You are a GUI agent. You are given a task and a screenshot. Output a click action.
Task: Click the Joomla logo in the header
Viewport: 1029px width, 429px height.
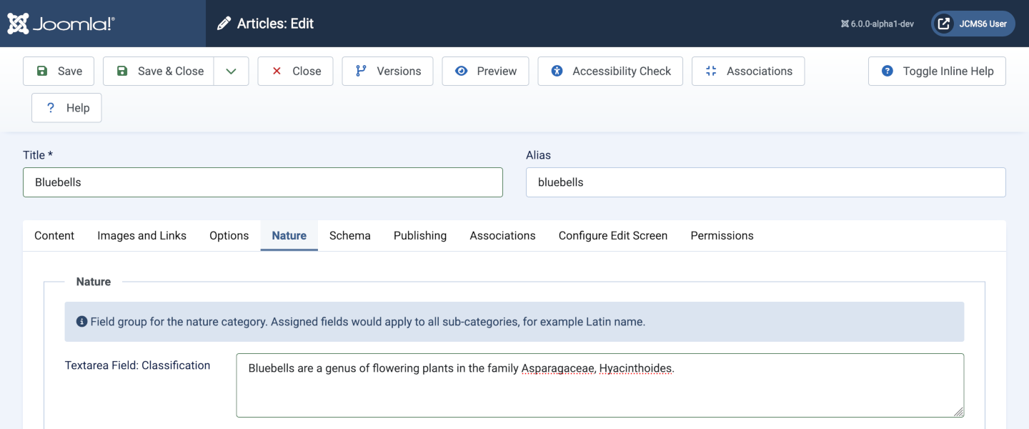click(x=61, y=23)
